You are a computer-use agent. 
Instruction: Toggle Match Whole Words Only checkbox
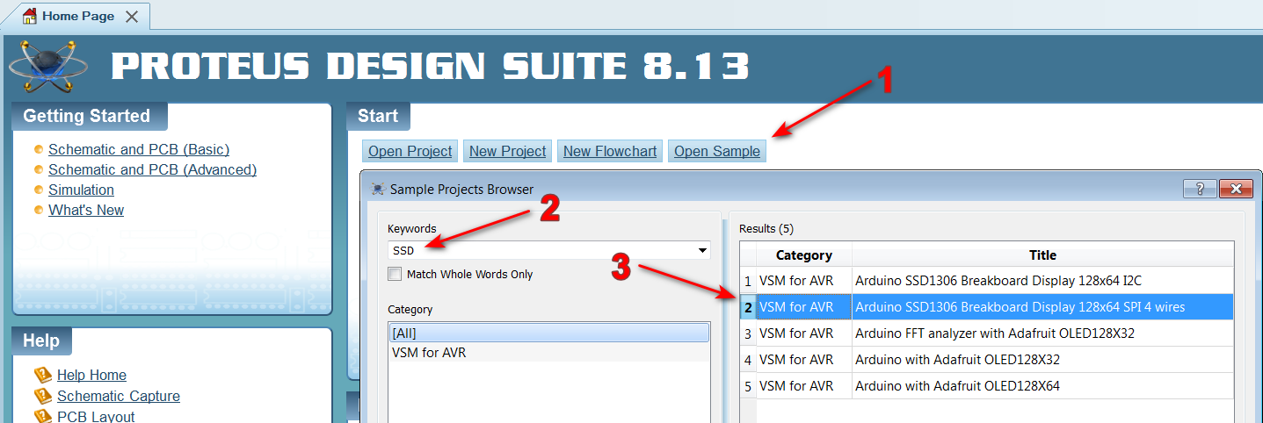pos(395,274)
